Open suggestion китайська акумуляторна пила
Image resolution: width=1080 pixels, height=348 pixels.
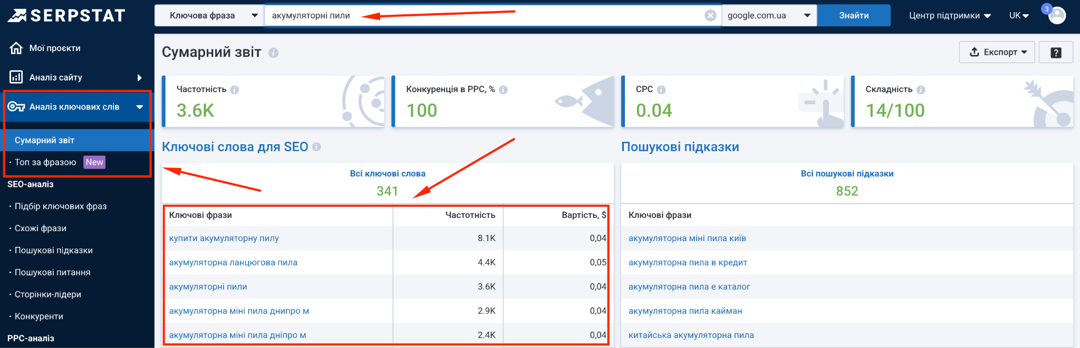pos(691,335)
